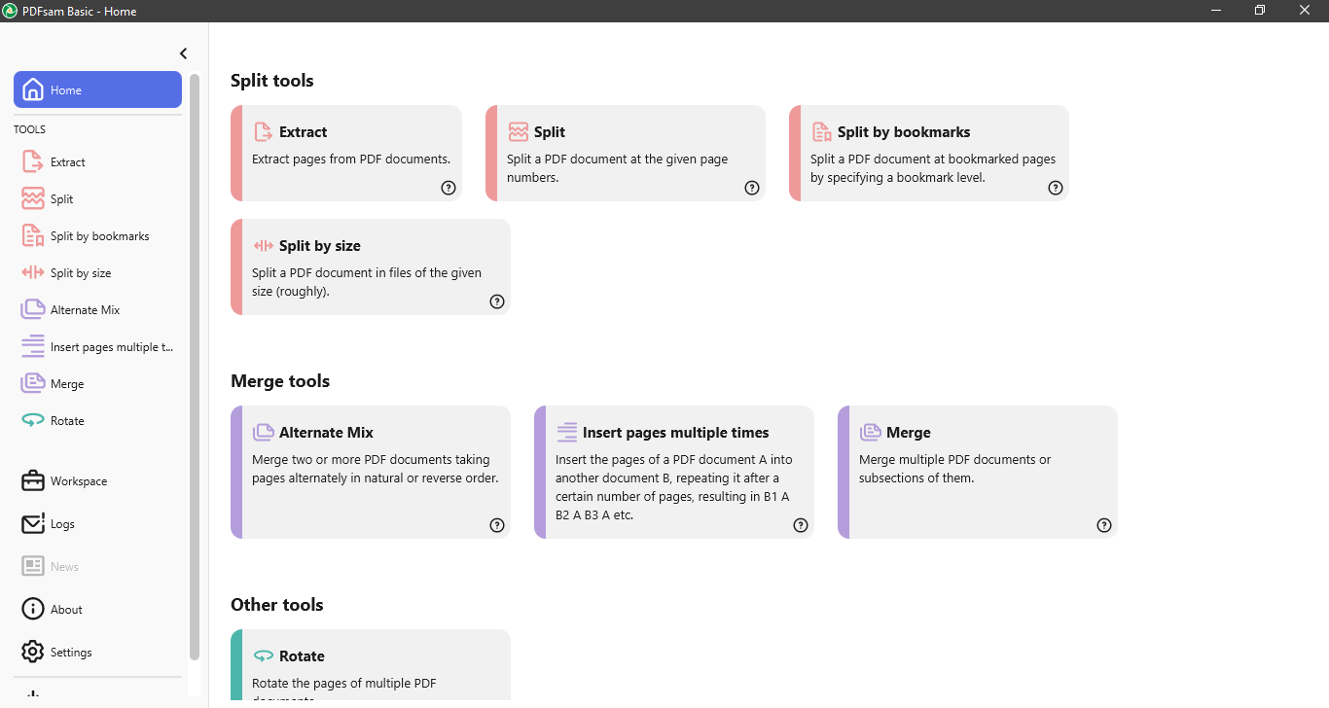
Task: Open Insert pages multiple times sidebar icon
Action: 33,347
